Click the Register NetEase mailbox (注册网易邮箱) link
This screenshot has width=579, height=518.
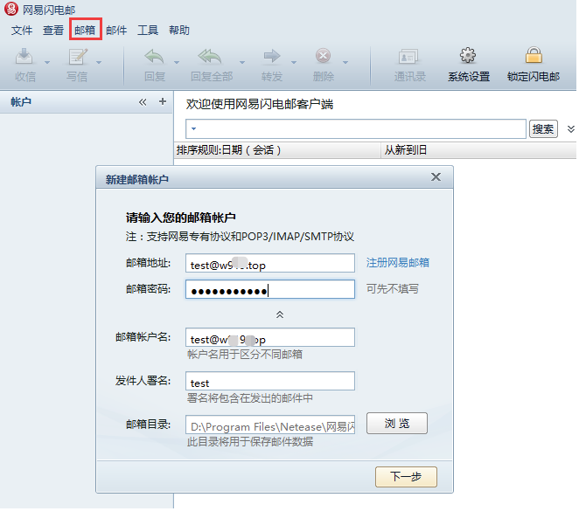coord(398,263)
